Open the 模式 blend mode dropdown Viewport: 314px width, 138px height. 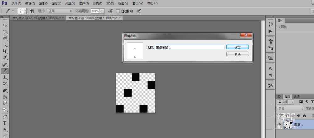60,11
